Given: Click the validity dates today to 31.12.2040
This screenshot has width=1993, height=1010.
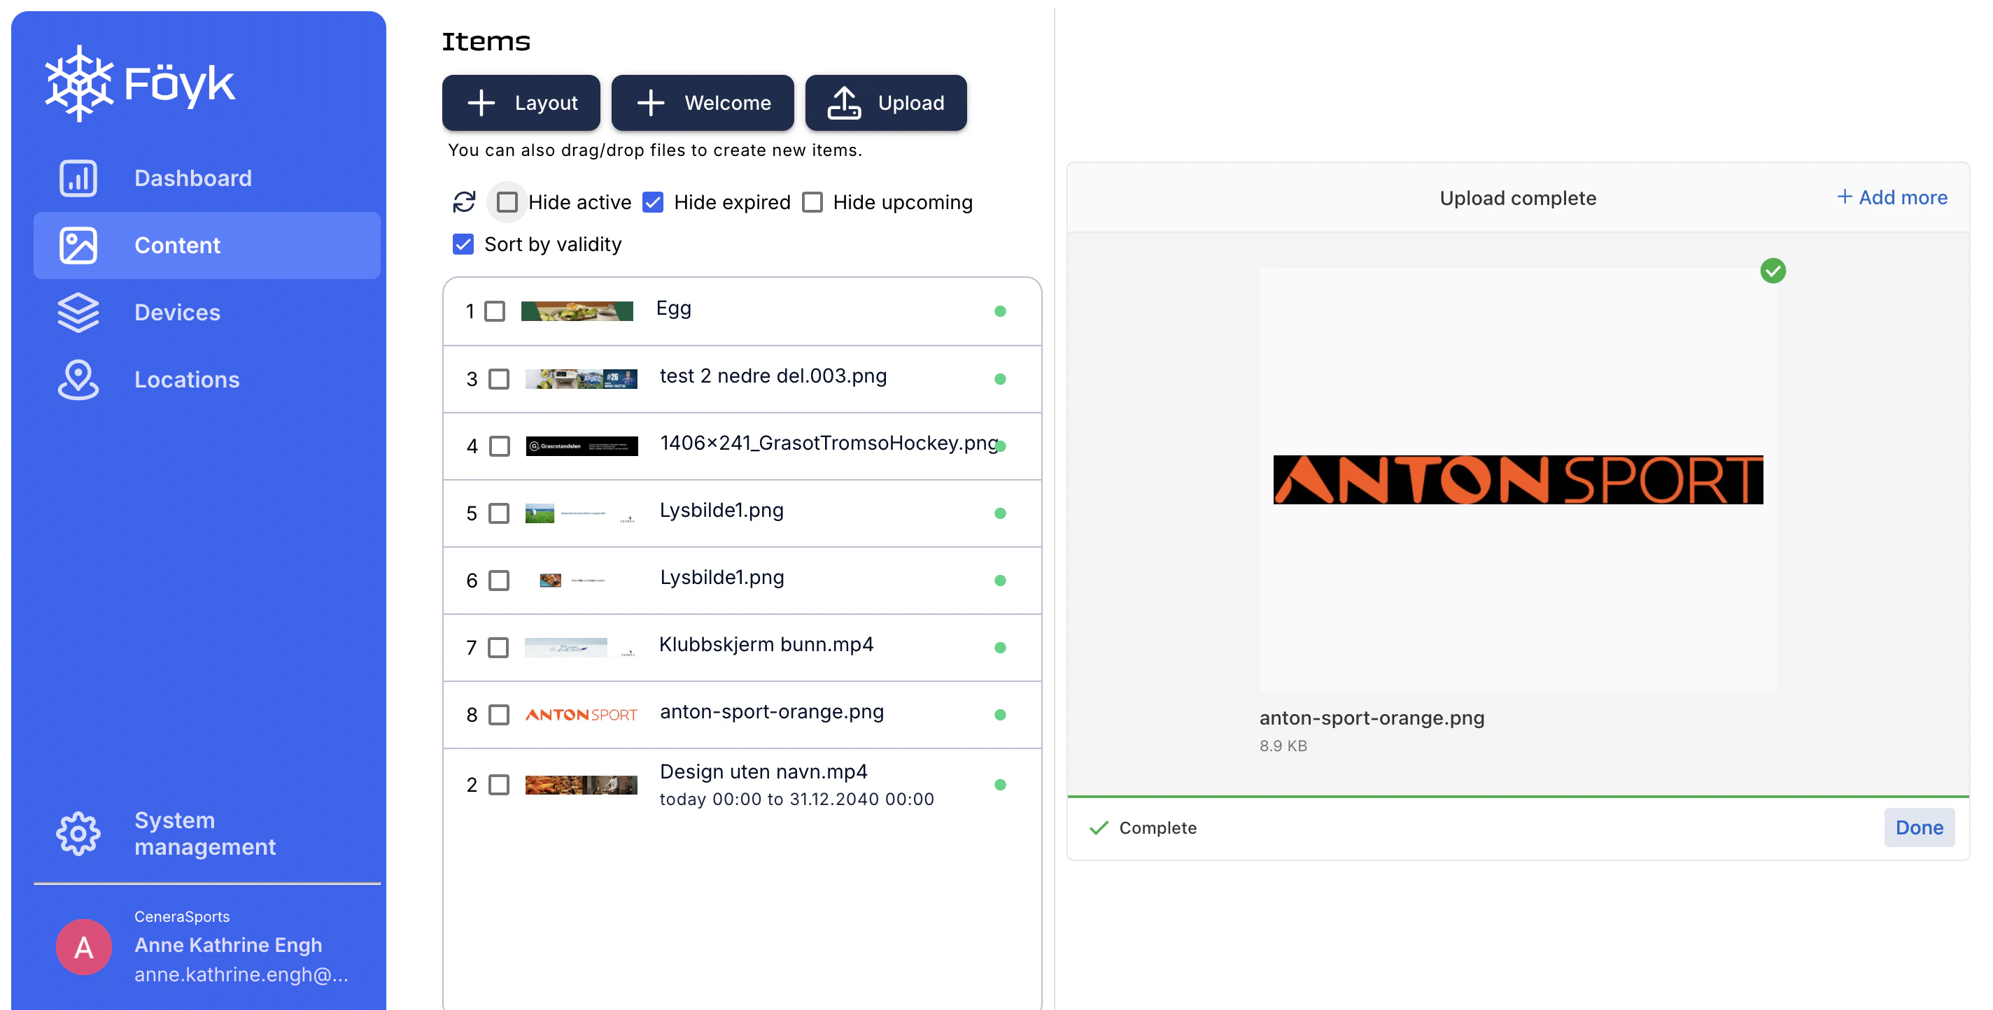Looking at the screenshot, I should coord(797,799).
